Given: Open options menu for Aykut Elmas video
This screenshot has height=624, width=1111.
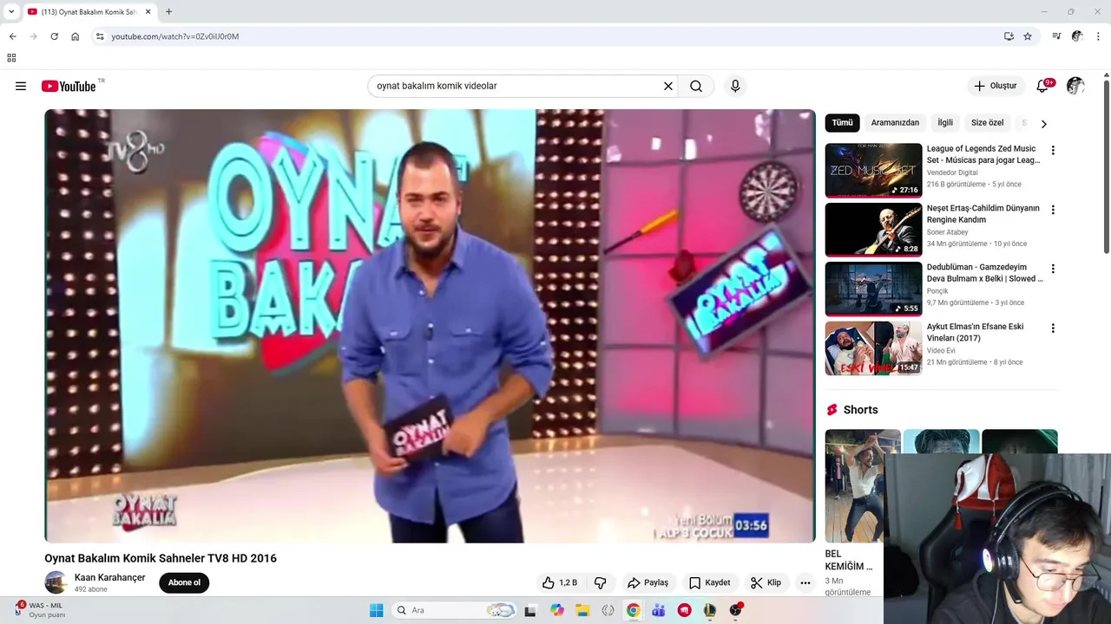Looking at the screenshot, I should click(1053, 328).
